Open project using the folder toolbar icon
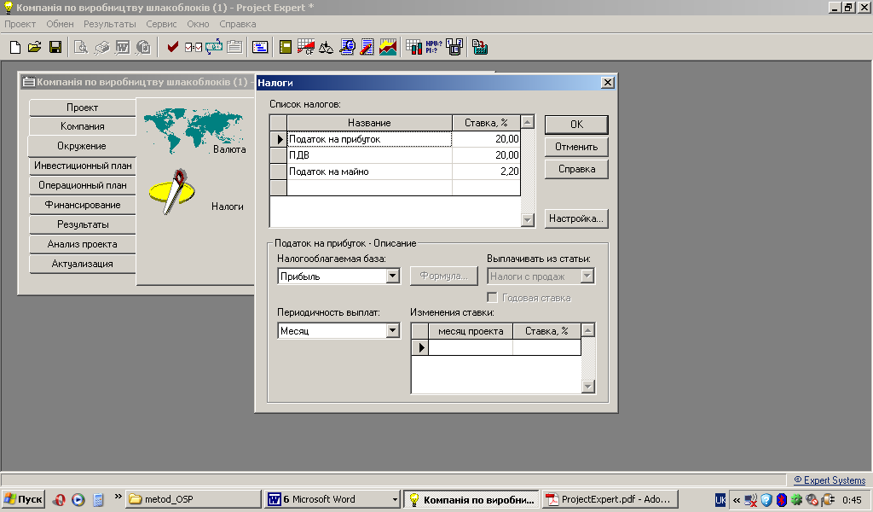 [35, 47]
